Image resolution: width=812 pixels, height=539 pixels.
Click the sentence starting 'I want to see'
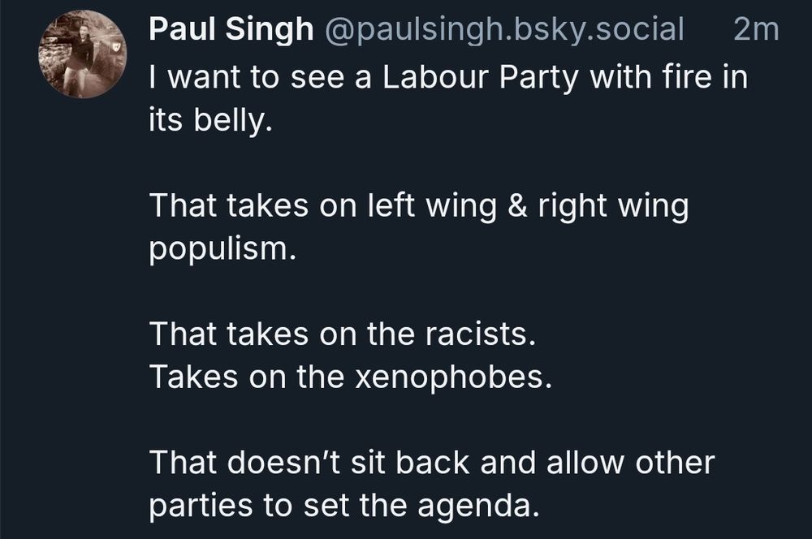(x=448, y=98)
